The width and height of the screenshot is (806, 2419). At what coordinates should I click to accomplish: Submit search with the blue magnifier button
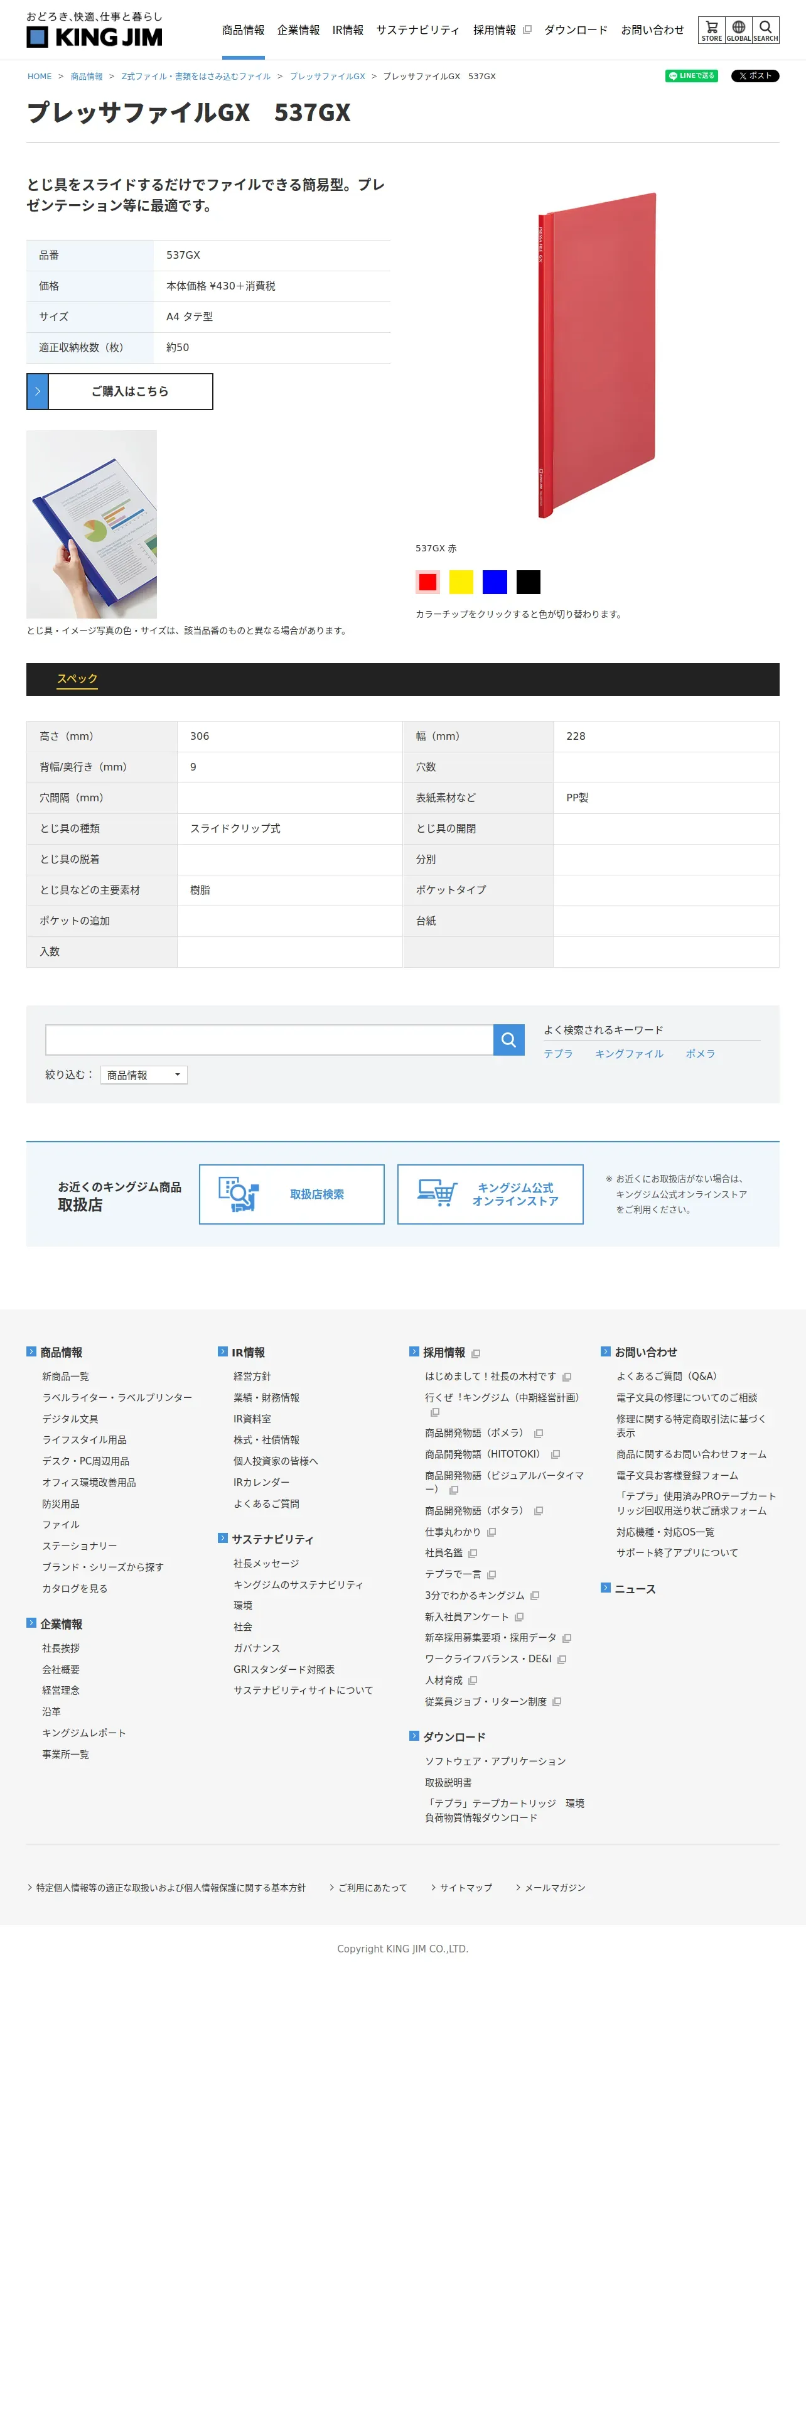[508, 1039]
